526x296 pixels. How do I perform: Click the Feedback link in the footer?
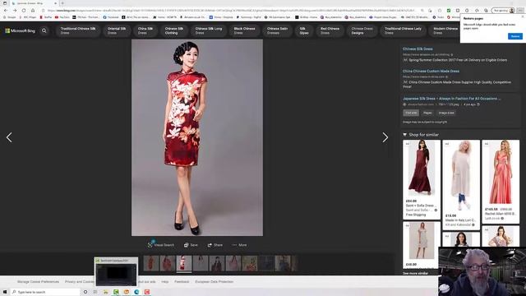(x=182, y=282)
